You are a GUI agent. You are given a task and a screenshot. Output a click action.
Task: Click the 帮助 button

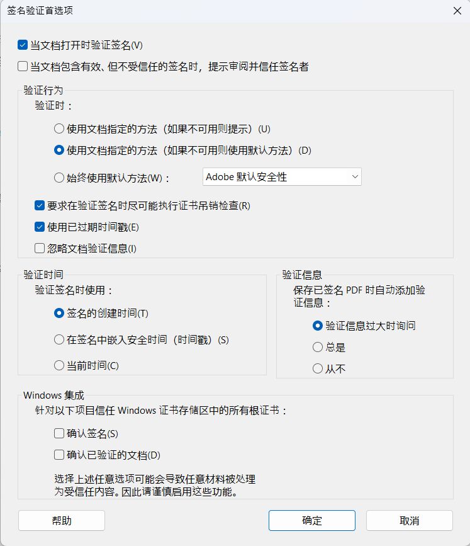tap(62, 521)
